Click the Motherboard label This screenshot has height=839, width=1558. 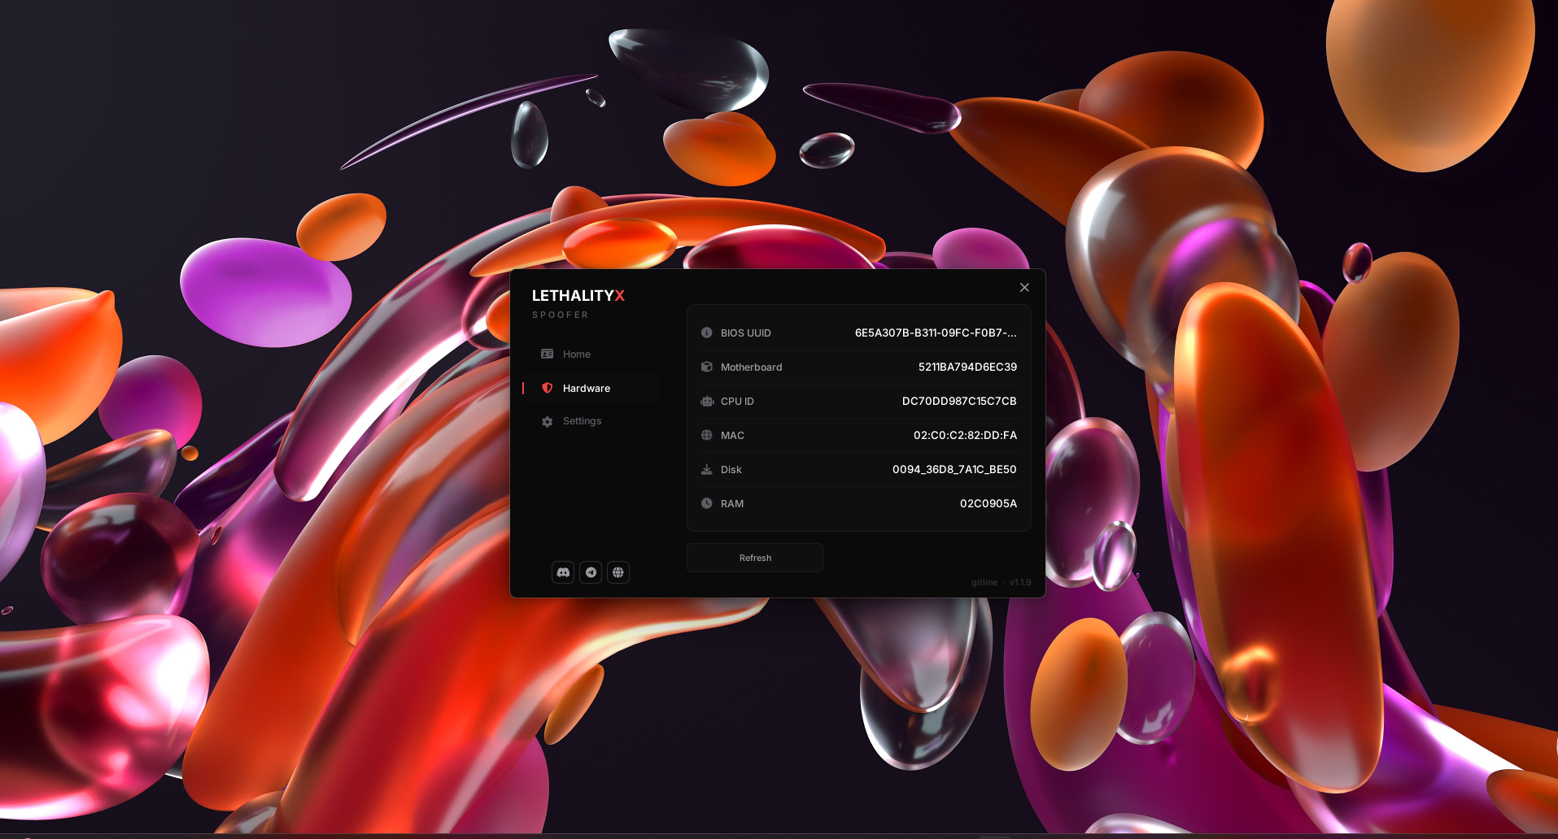click(752, 367)
